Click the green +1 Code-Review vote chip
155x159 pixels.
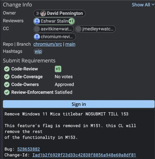point(58,69)
